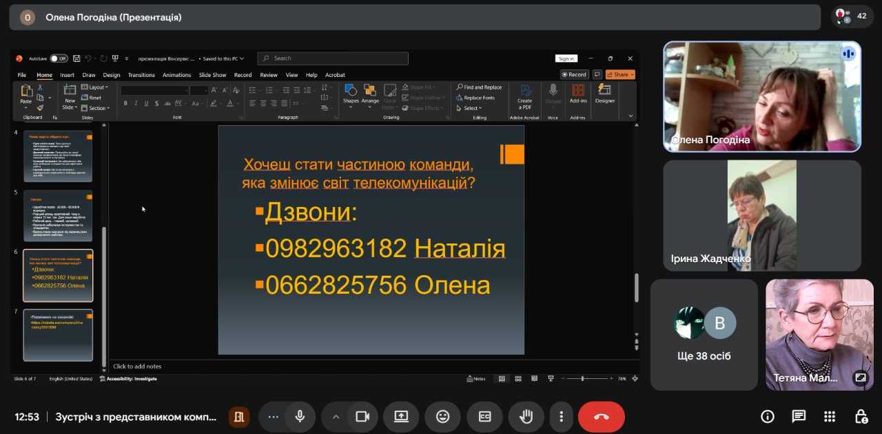
Task: Open the meeting chat panel
Action: (x=799, y=417)
